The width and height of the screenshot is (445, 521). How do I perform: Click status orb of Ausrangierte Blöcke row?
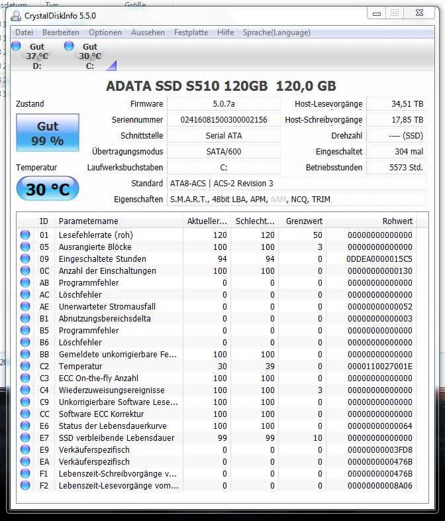[25, 247]
